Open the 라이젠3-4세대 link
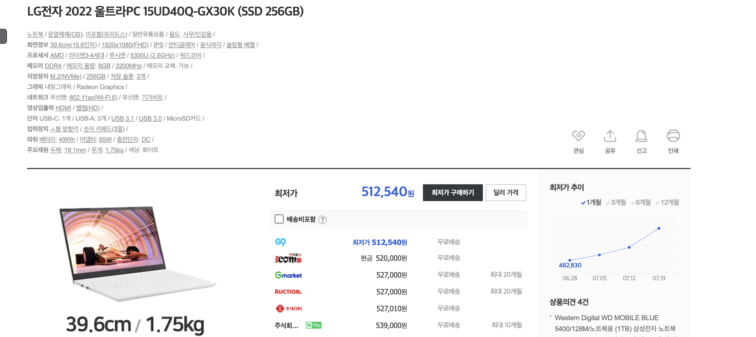 (86, 55)
